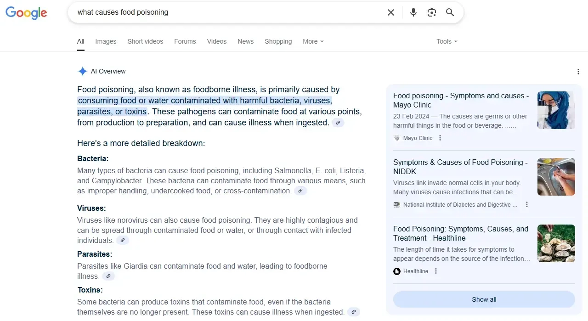This screenshot has width=588, height=321.
Task: Switch to the Forums tab
Action: click(x=185, y=41)
